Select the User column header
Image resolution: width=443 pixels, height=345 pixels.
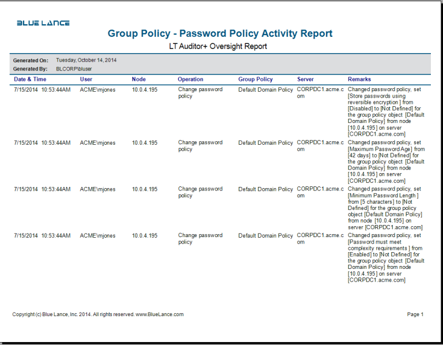tap(86, 79)
